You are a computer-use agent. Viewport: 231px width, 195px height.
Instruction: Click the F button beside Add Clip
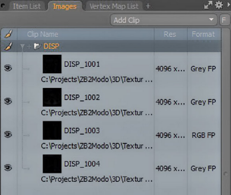tap(224, 20)
